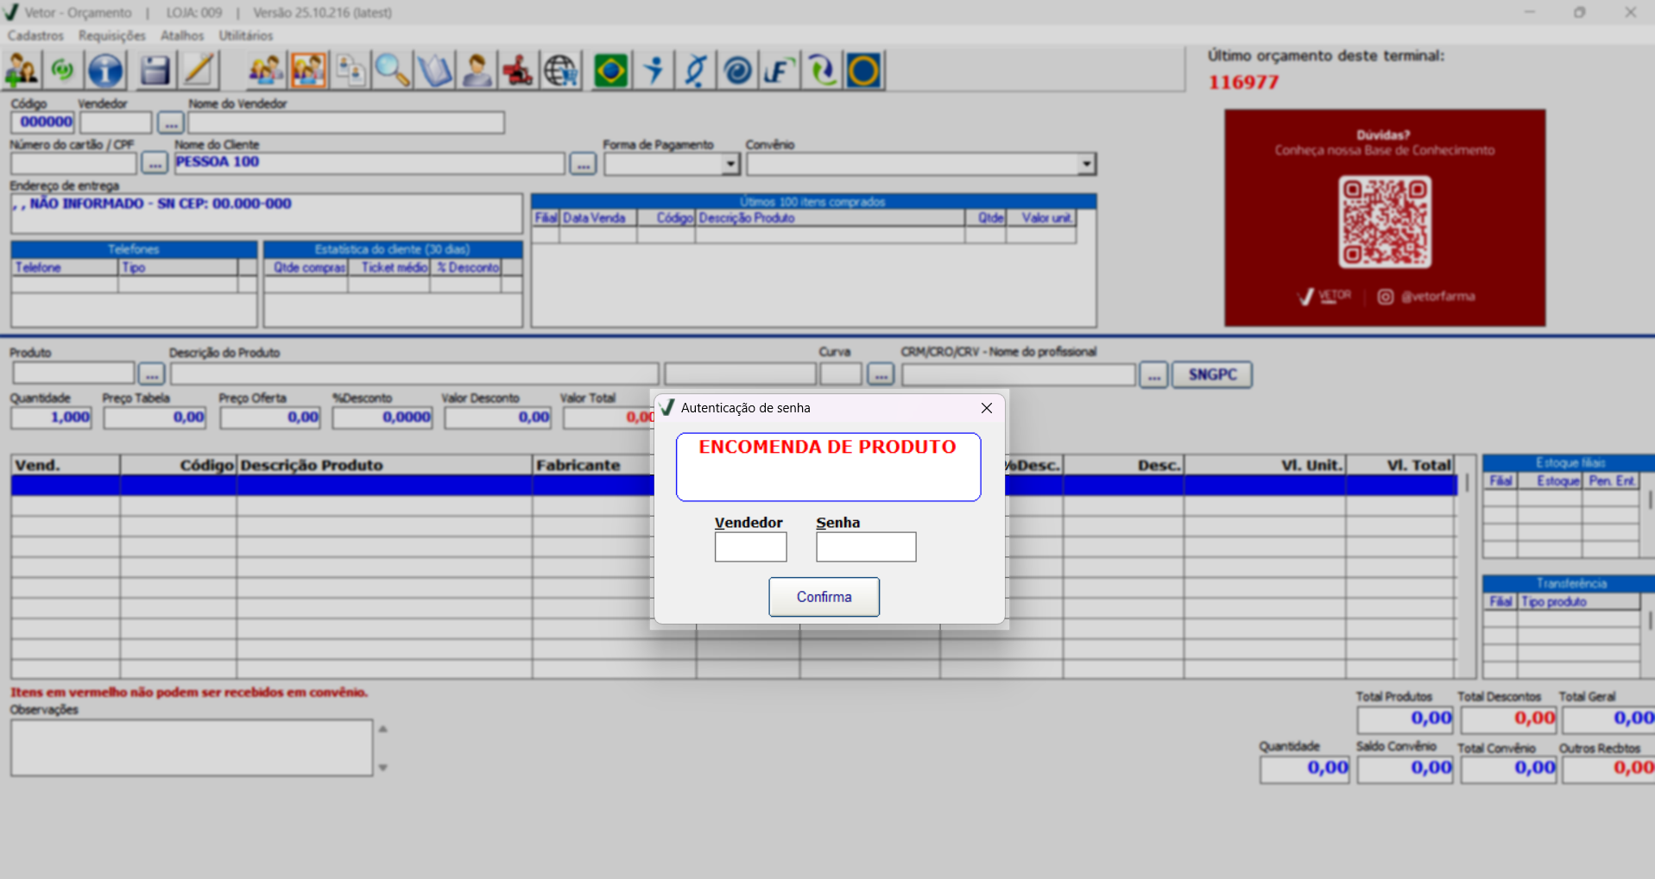Click the Produto code input field
The width and height of the screenshot is (1655, 879).
pos(73,374)
